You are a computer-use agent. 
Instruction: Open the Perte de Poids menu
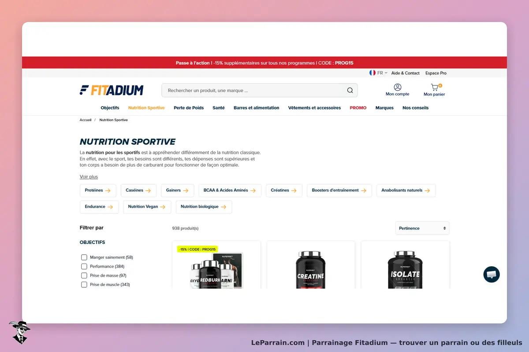(x=189, y=108)
